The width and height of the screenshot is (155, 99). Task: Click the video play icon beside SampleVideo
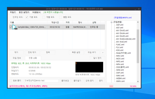15,27
